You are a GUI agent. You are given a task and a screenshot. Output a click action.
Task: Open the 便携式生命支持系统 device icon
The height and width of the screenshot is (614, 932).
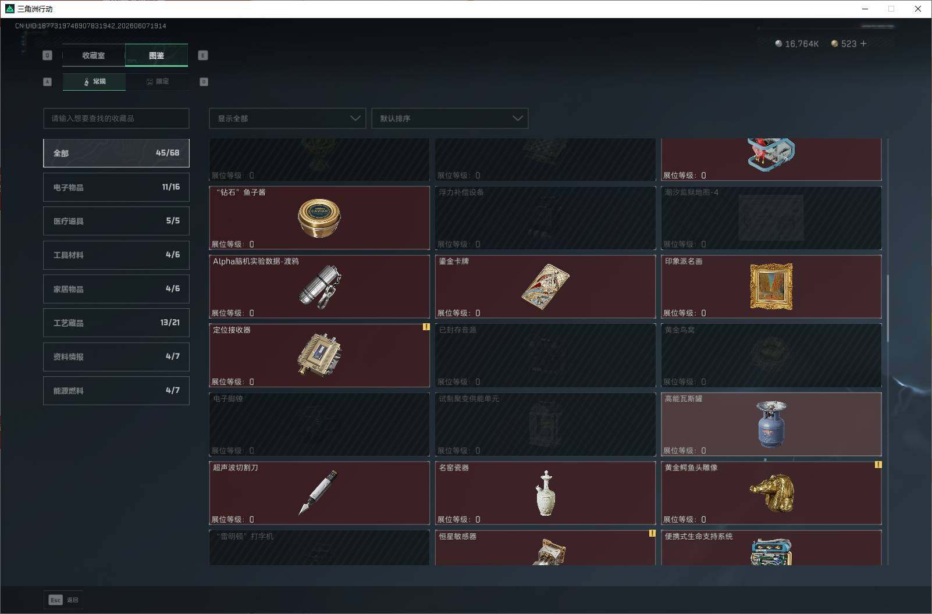tap(771, 552)
